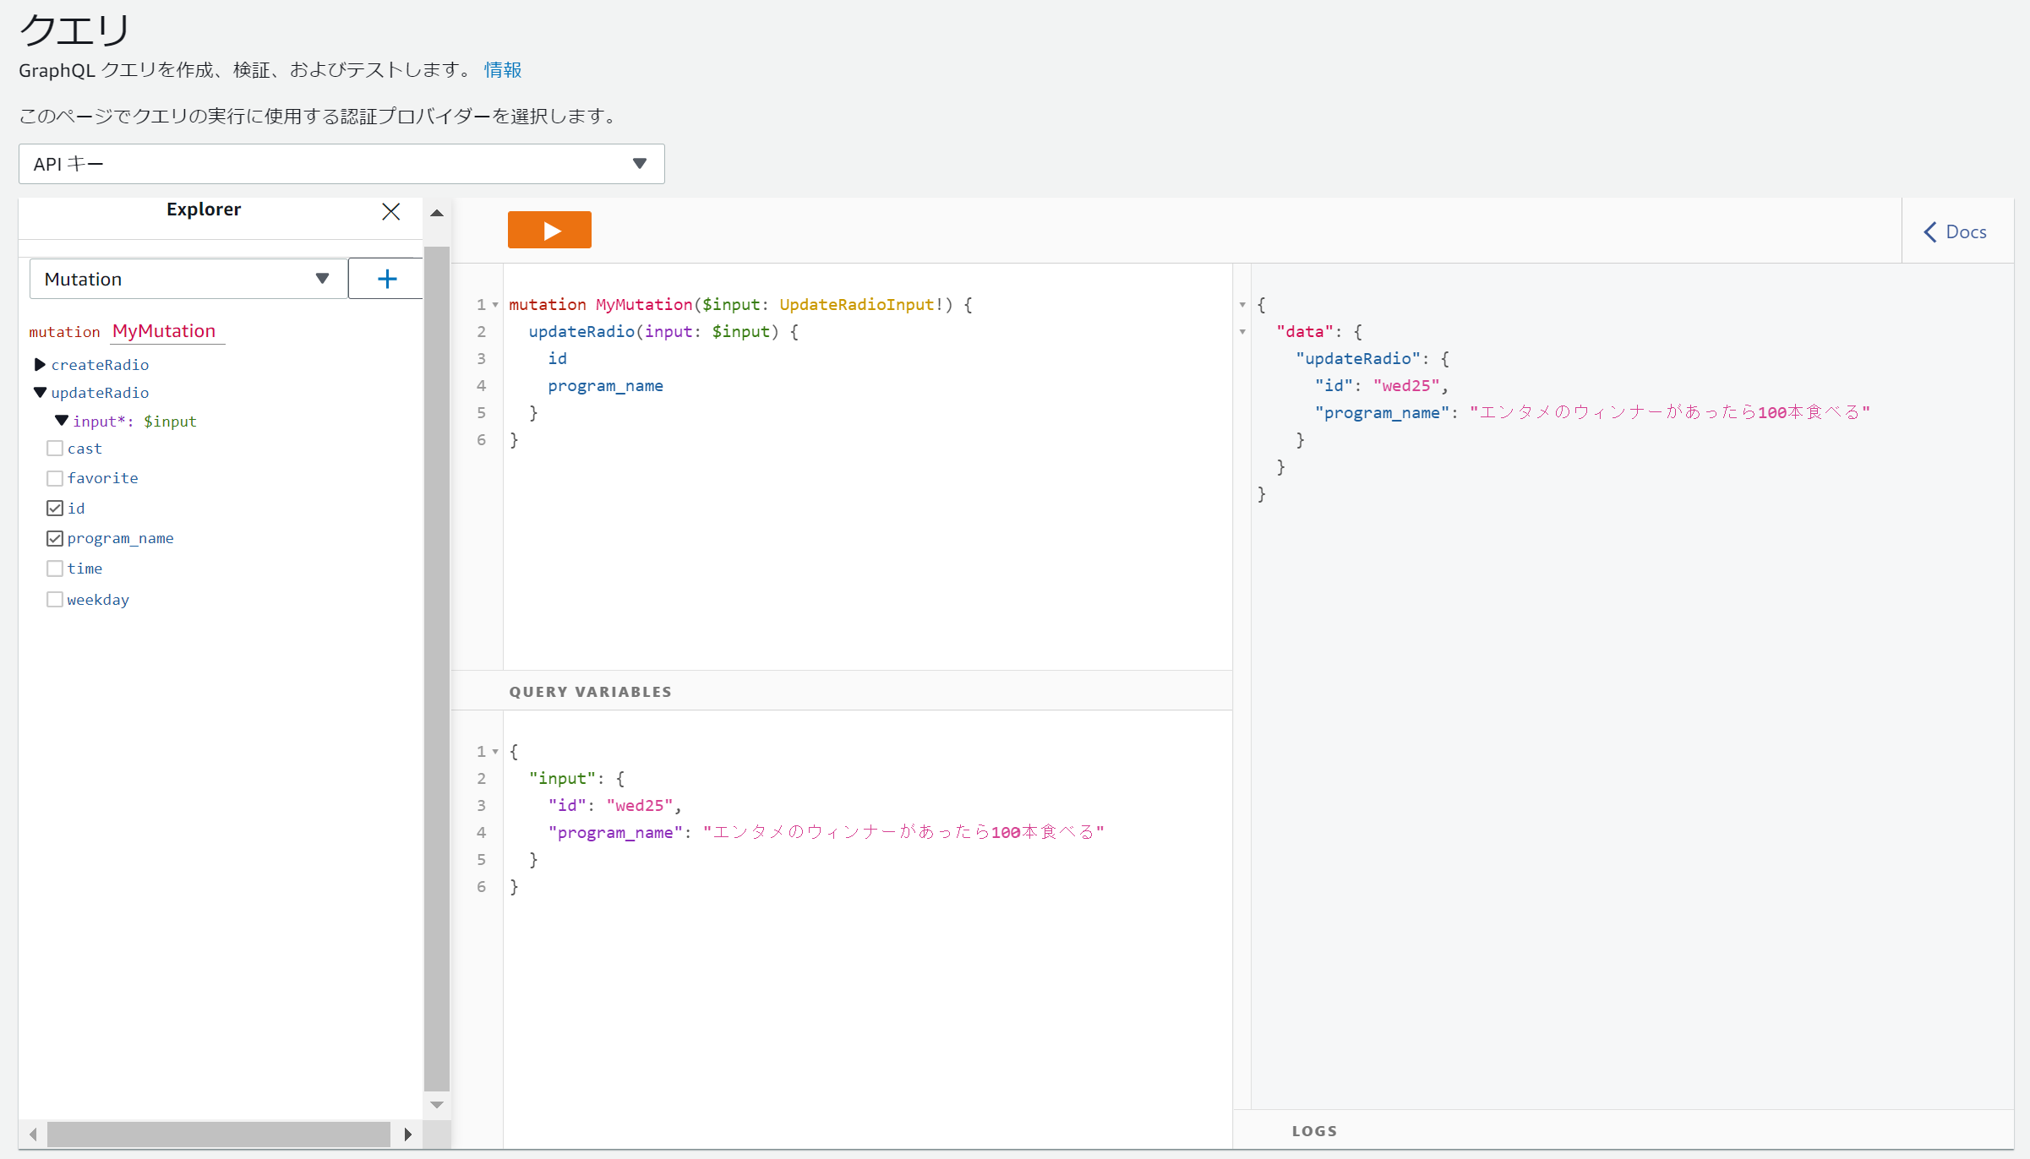The image size is (2030, 1159).
Task: Open the API key auth provider dropdown
Action: (x=341, y=164)
